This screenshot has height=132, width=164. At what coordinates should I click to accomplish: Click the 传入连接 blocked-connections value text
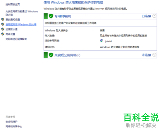click(x=123, y=36)
